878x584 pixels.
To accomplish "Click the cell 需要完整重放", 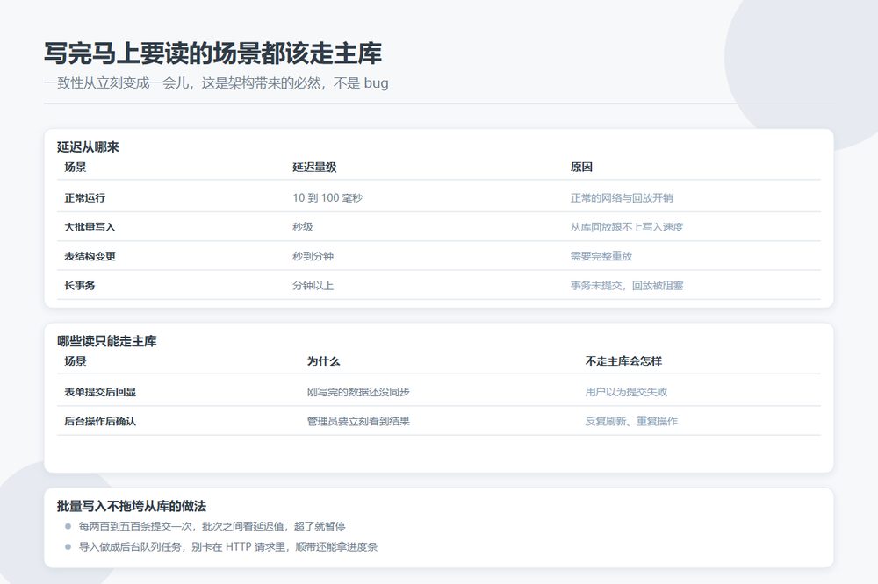I will [601, 256].
